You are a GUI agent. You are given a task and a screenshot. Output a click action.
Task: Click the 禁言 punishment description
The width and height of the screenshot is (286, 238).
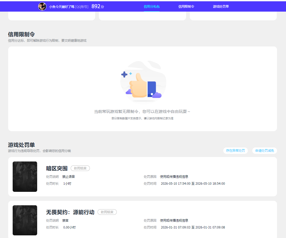tap(65, 221)
